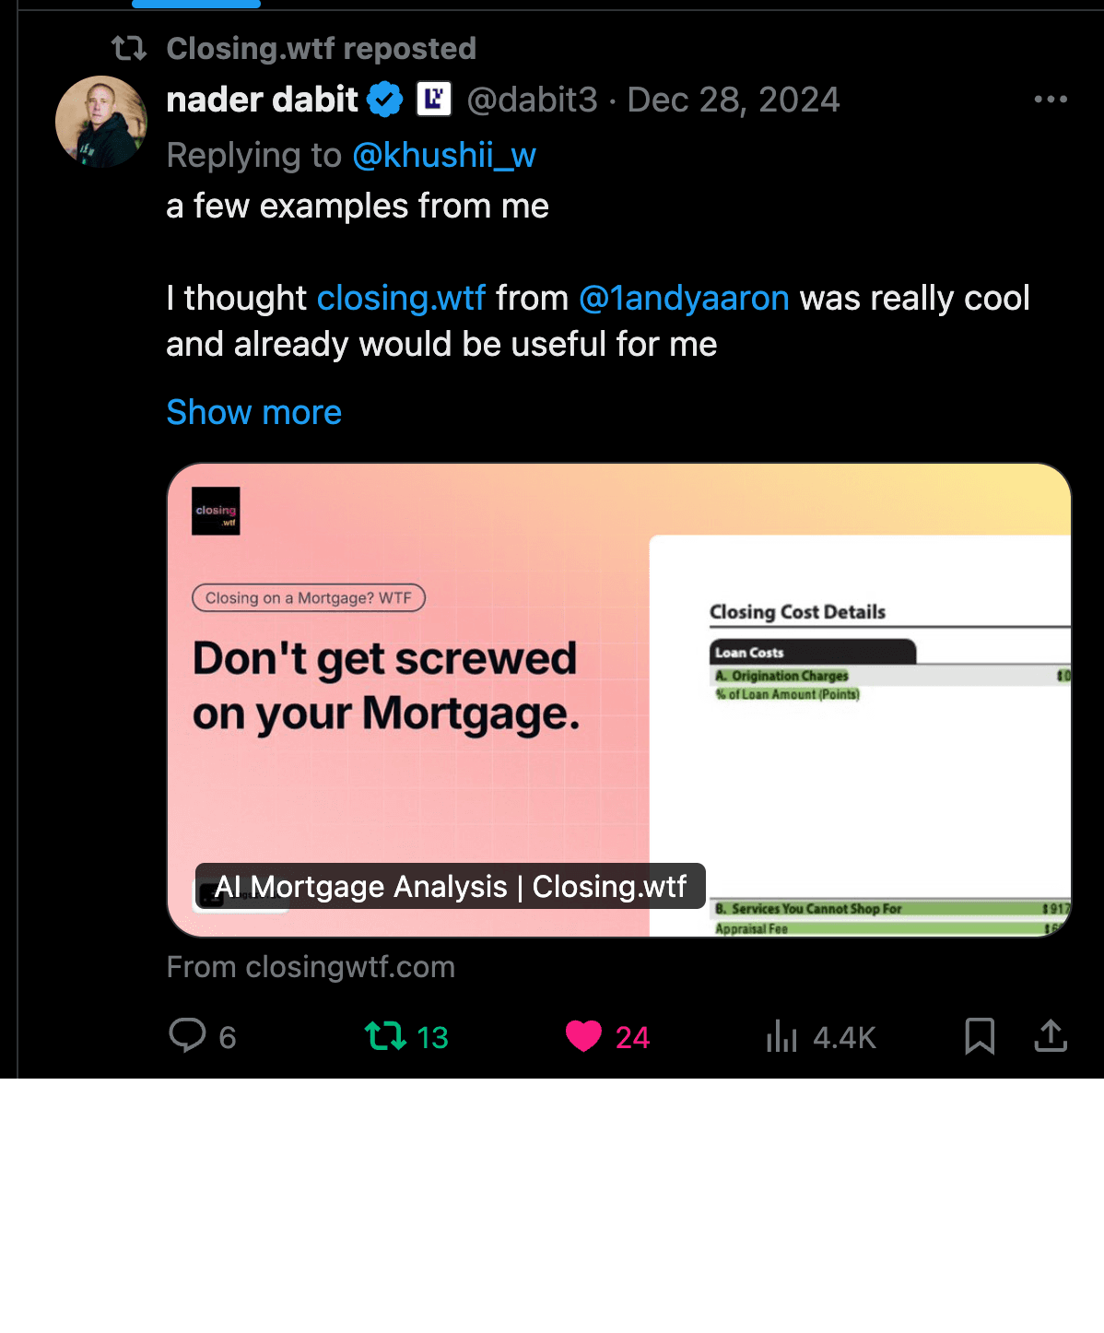
Task: Undo the green repost with 13 reposts
Action: point(386,1036)
